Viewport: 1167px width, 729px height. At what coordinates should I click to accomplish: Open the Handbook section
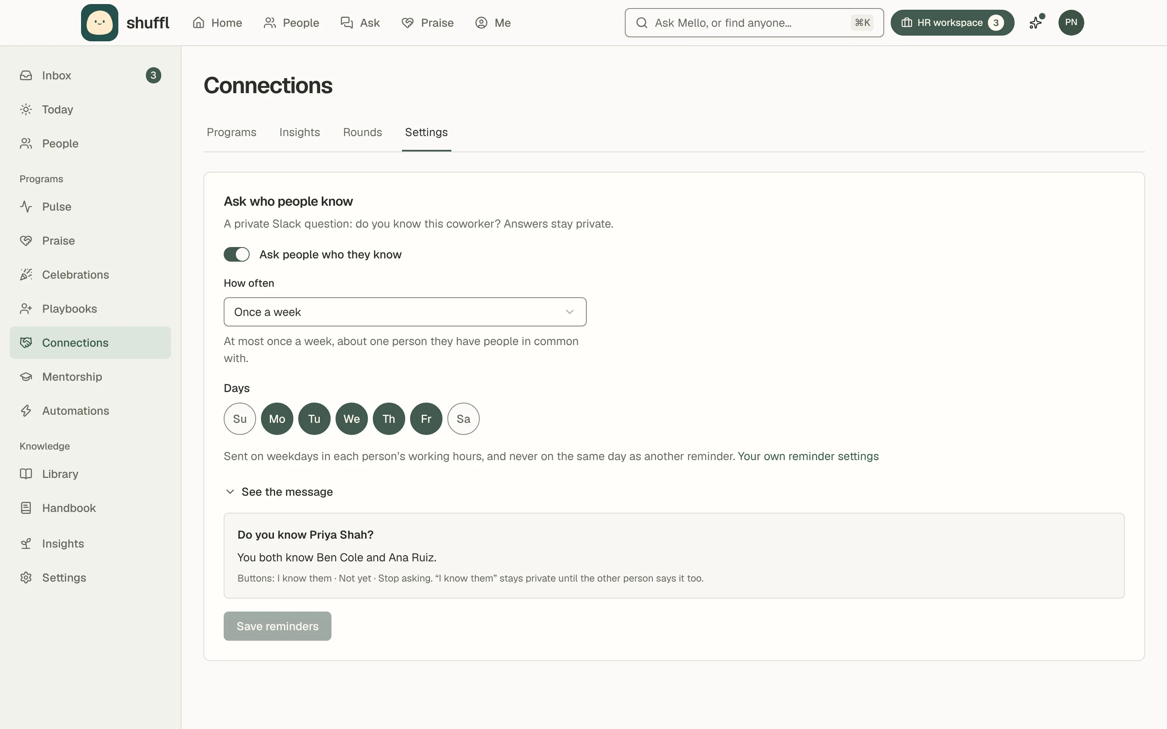pos(90,508)
